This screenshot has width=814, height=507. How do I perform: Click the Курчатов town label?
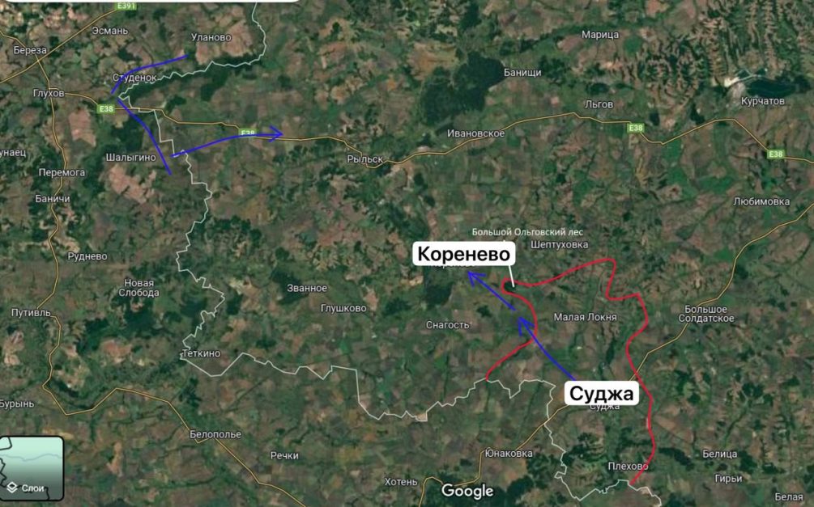point(763,100)
